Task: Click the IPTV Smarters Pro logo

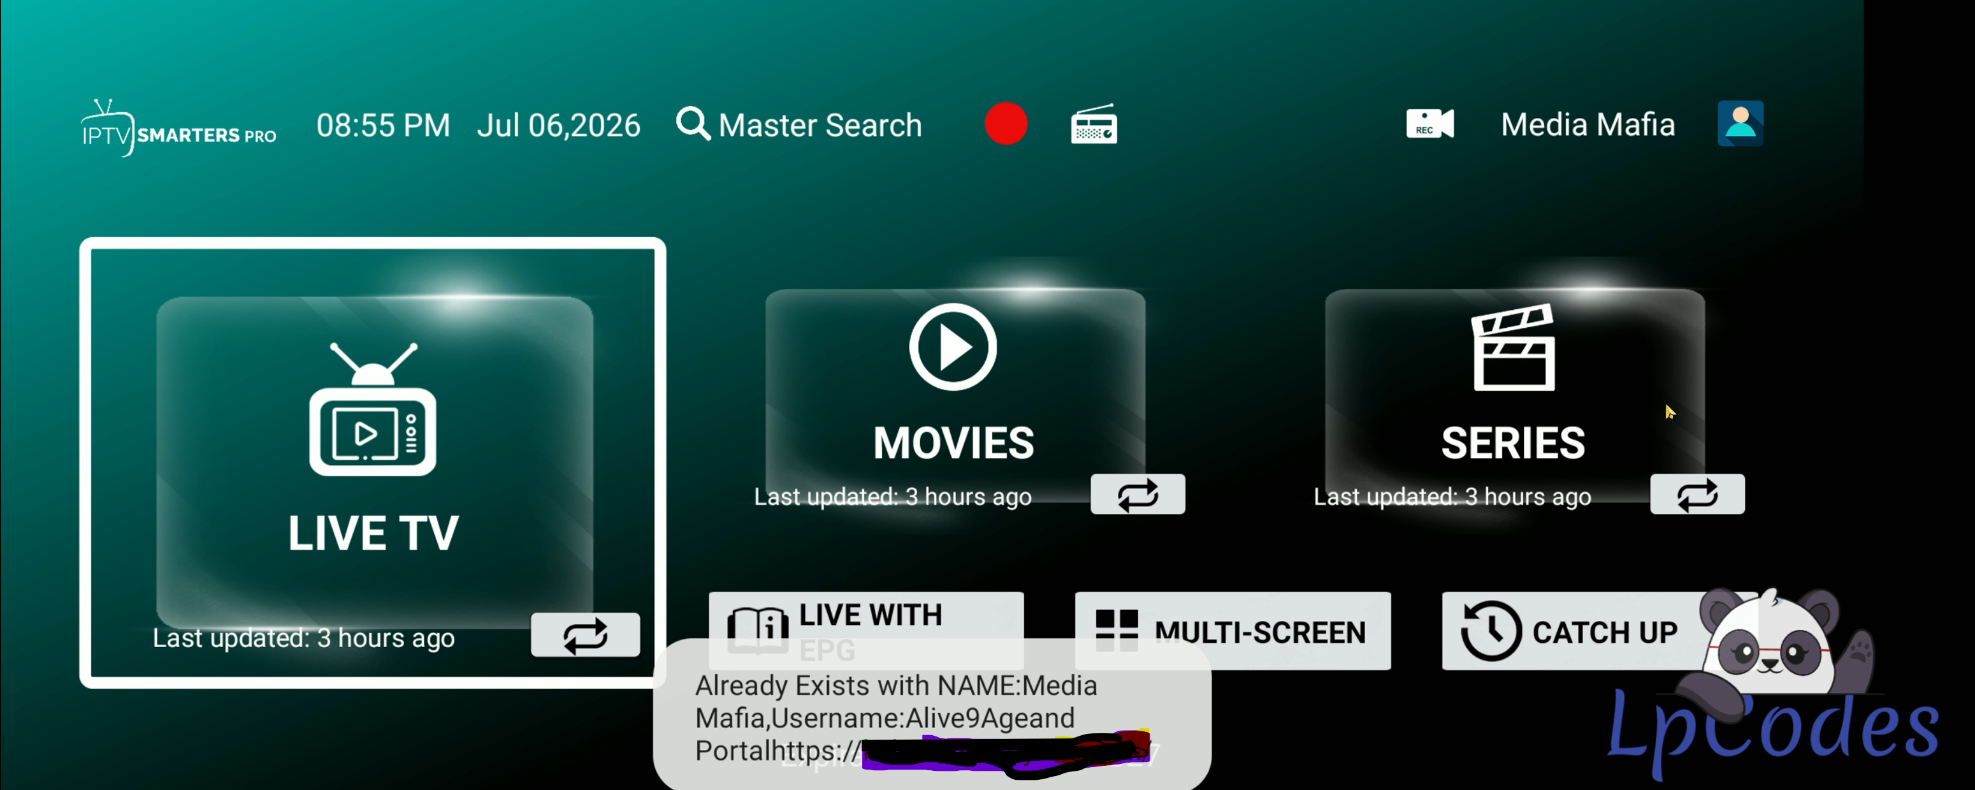Action: coord(178,128)
